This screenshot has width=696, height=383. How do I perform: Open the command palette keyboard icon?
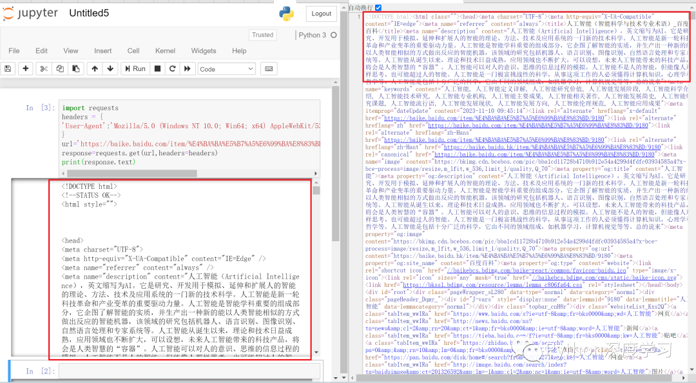coord(269,69)
